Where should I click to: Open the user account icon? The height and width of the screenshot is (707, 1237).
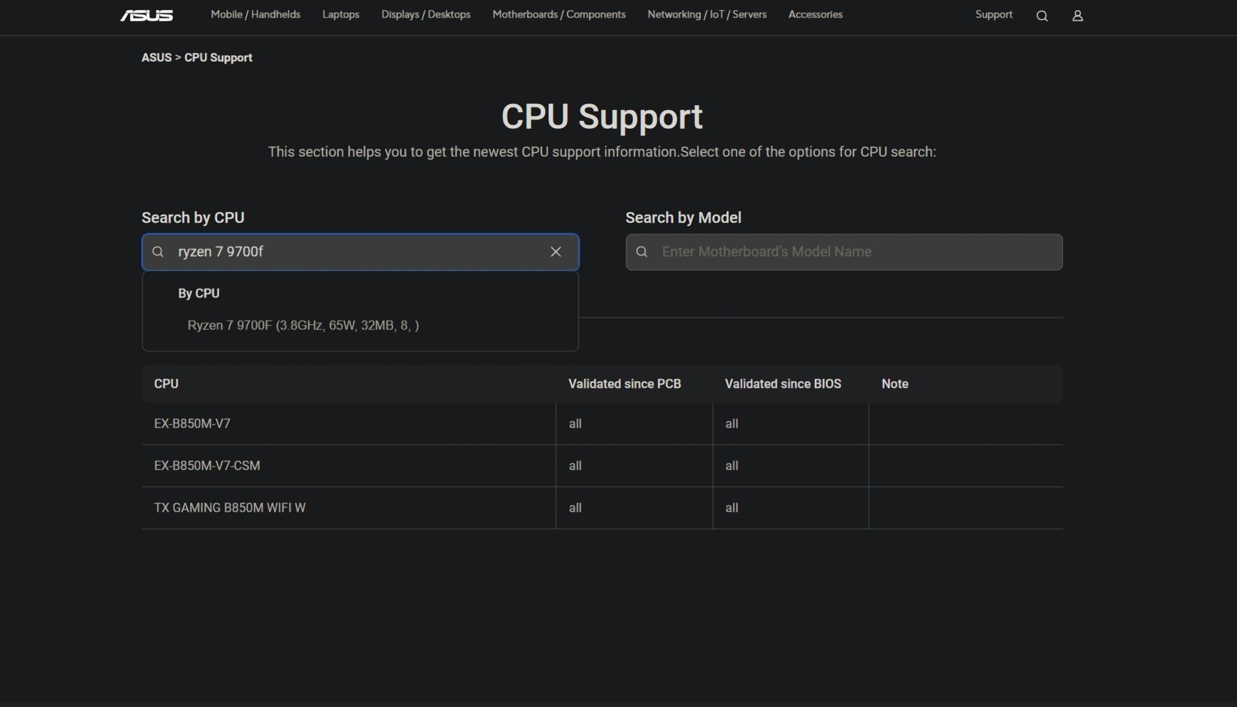pyautogui.click(x=1077, y=16)
